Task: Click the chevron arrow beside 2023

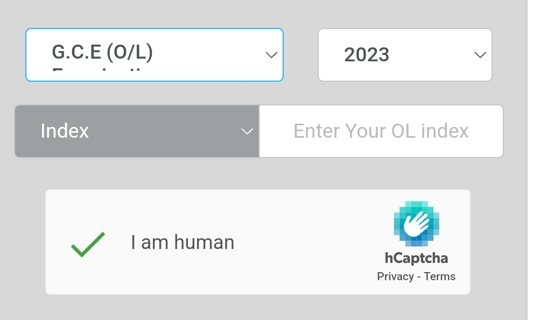Action: (x=480, y=55)
